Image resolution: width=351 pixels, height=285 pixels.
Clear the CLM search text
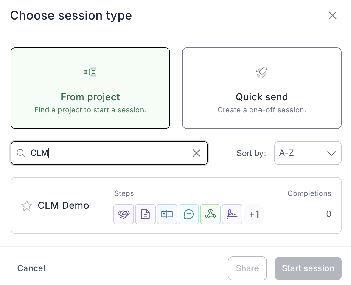[x=197, y=153]
